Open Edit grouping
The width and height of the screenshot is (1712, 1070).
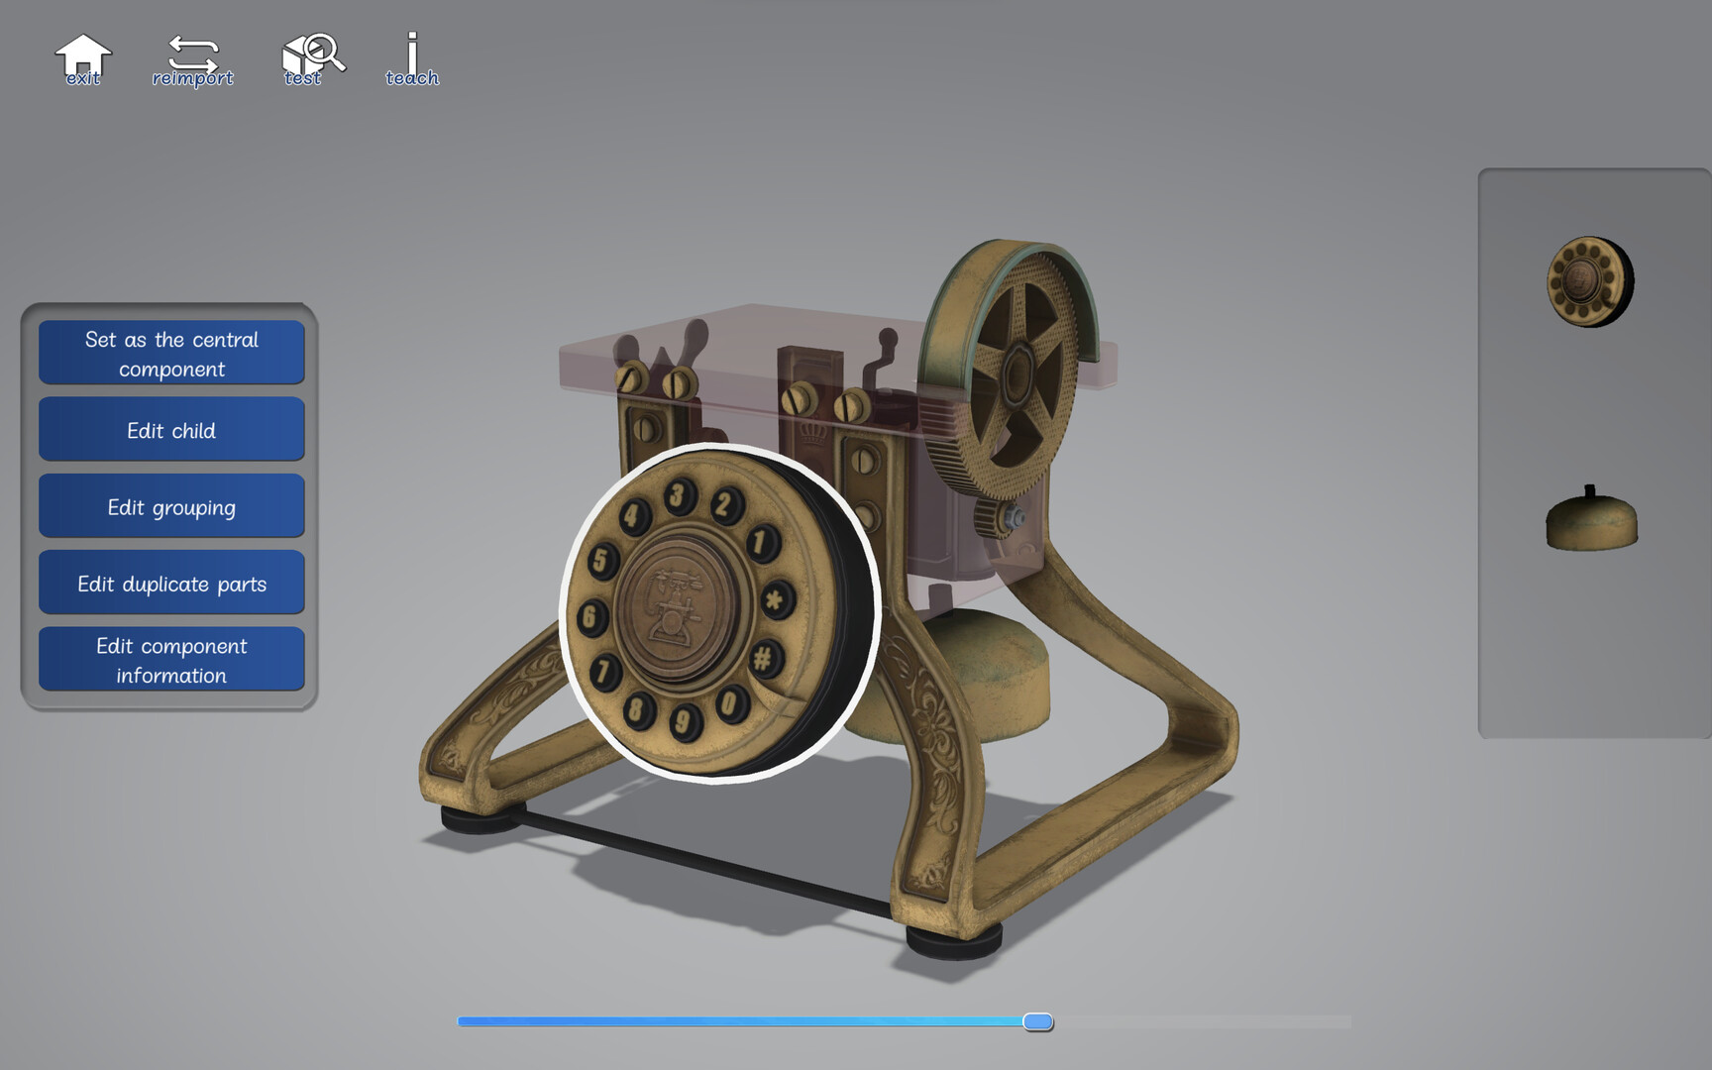click(x=170, y=506)
